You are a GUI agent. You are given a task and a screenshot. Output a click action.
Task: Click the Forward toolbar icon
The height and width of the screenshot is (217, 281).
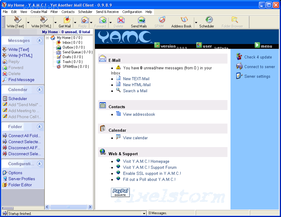pos(103,20)
